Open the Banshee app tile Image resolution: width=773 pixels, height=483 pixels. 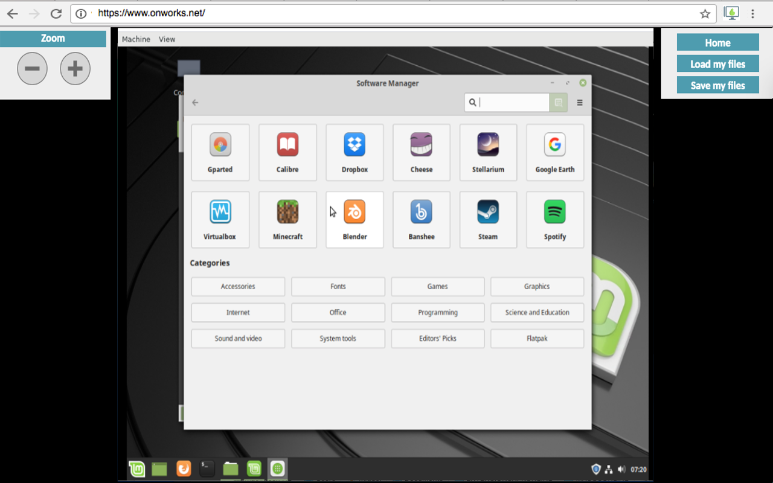click(x=422, y=220)
